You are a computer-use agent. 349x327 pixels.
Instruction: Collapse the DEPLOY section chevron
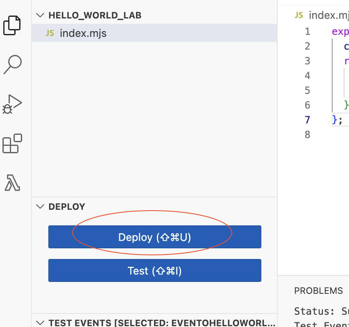(x=40, y=207)
